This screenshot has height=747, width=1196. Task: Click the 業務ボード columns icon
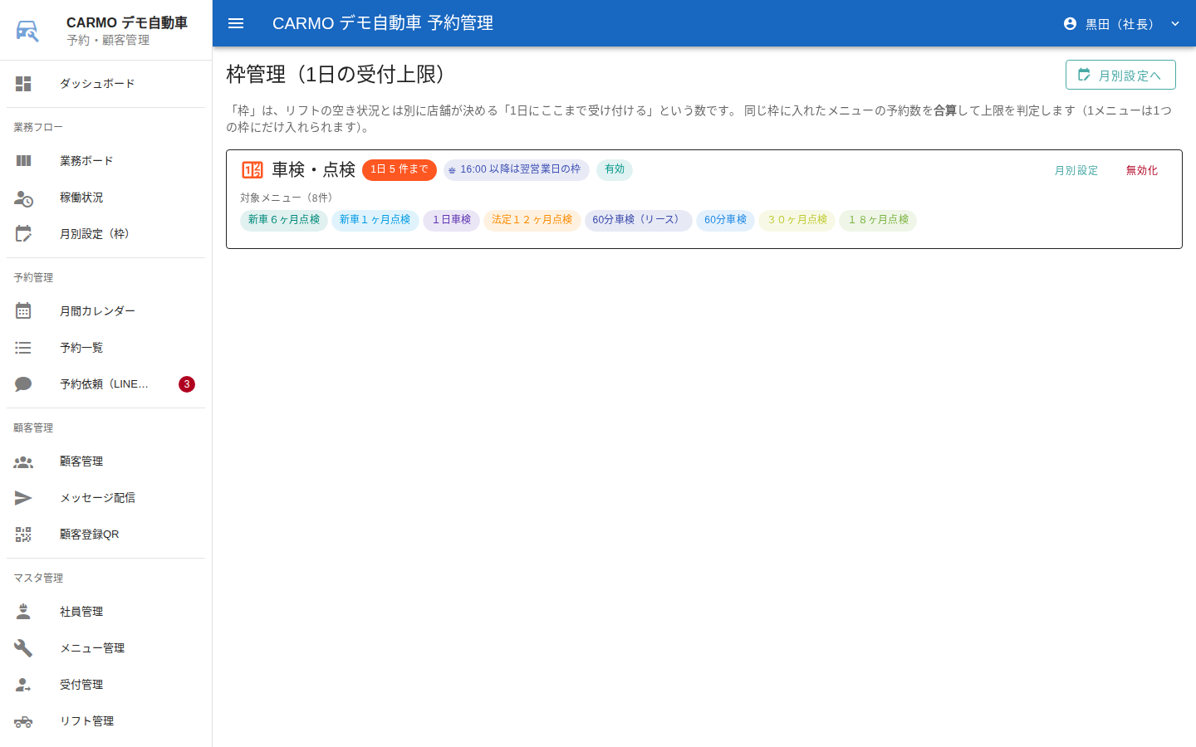click(x=23, y=161)
